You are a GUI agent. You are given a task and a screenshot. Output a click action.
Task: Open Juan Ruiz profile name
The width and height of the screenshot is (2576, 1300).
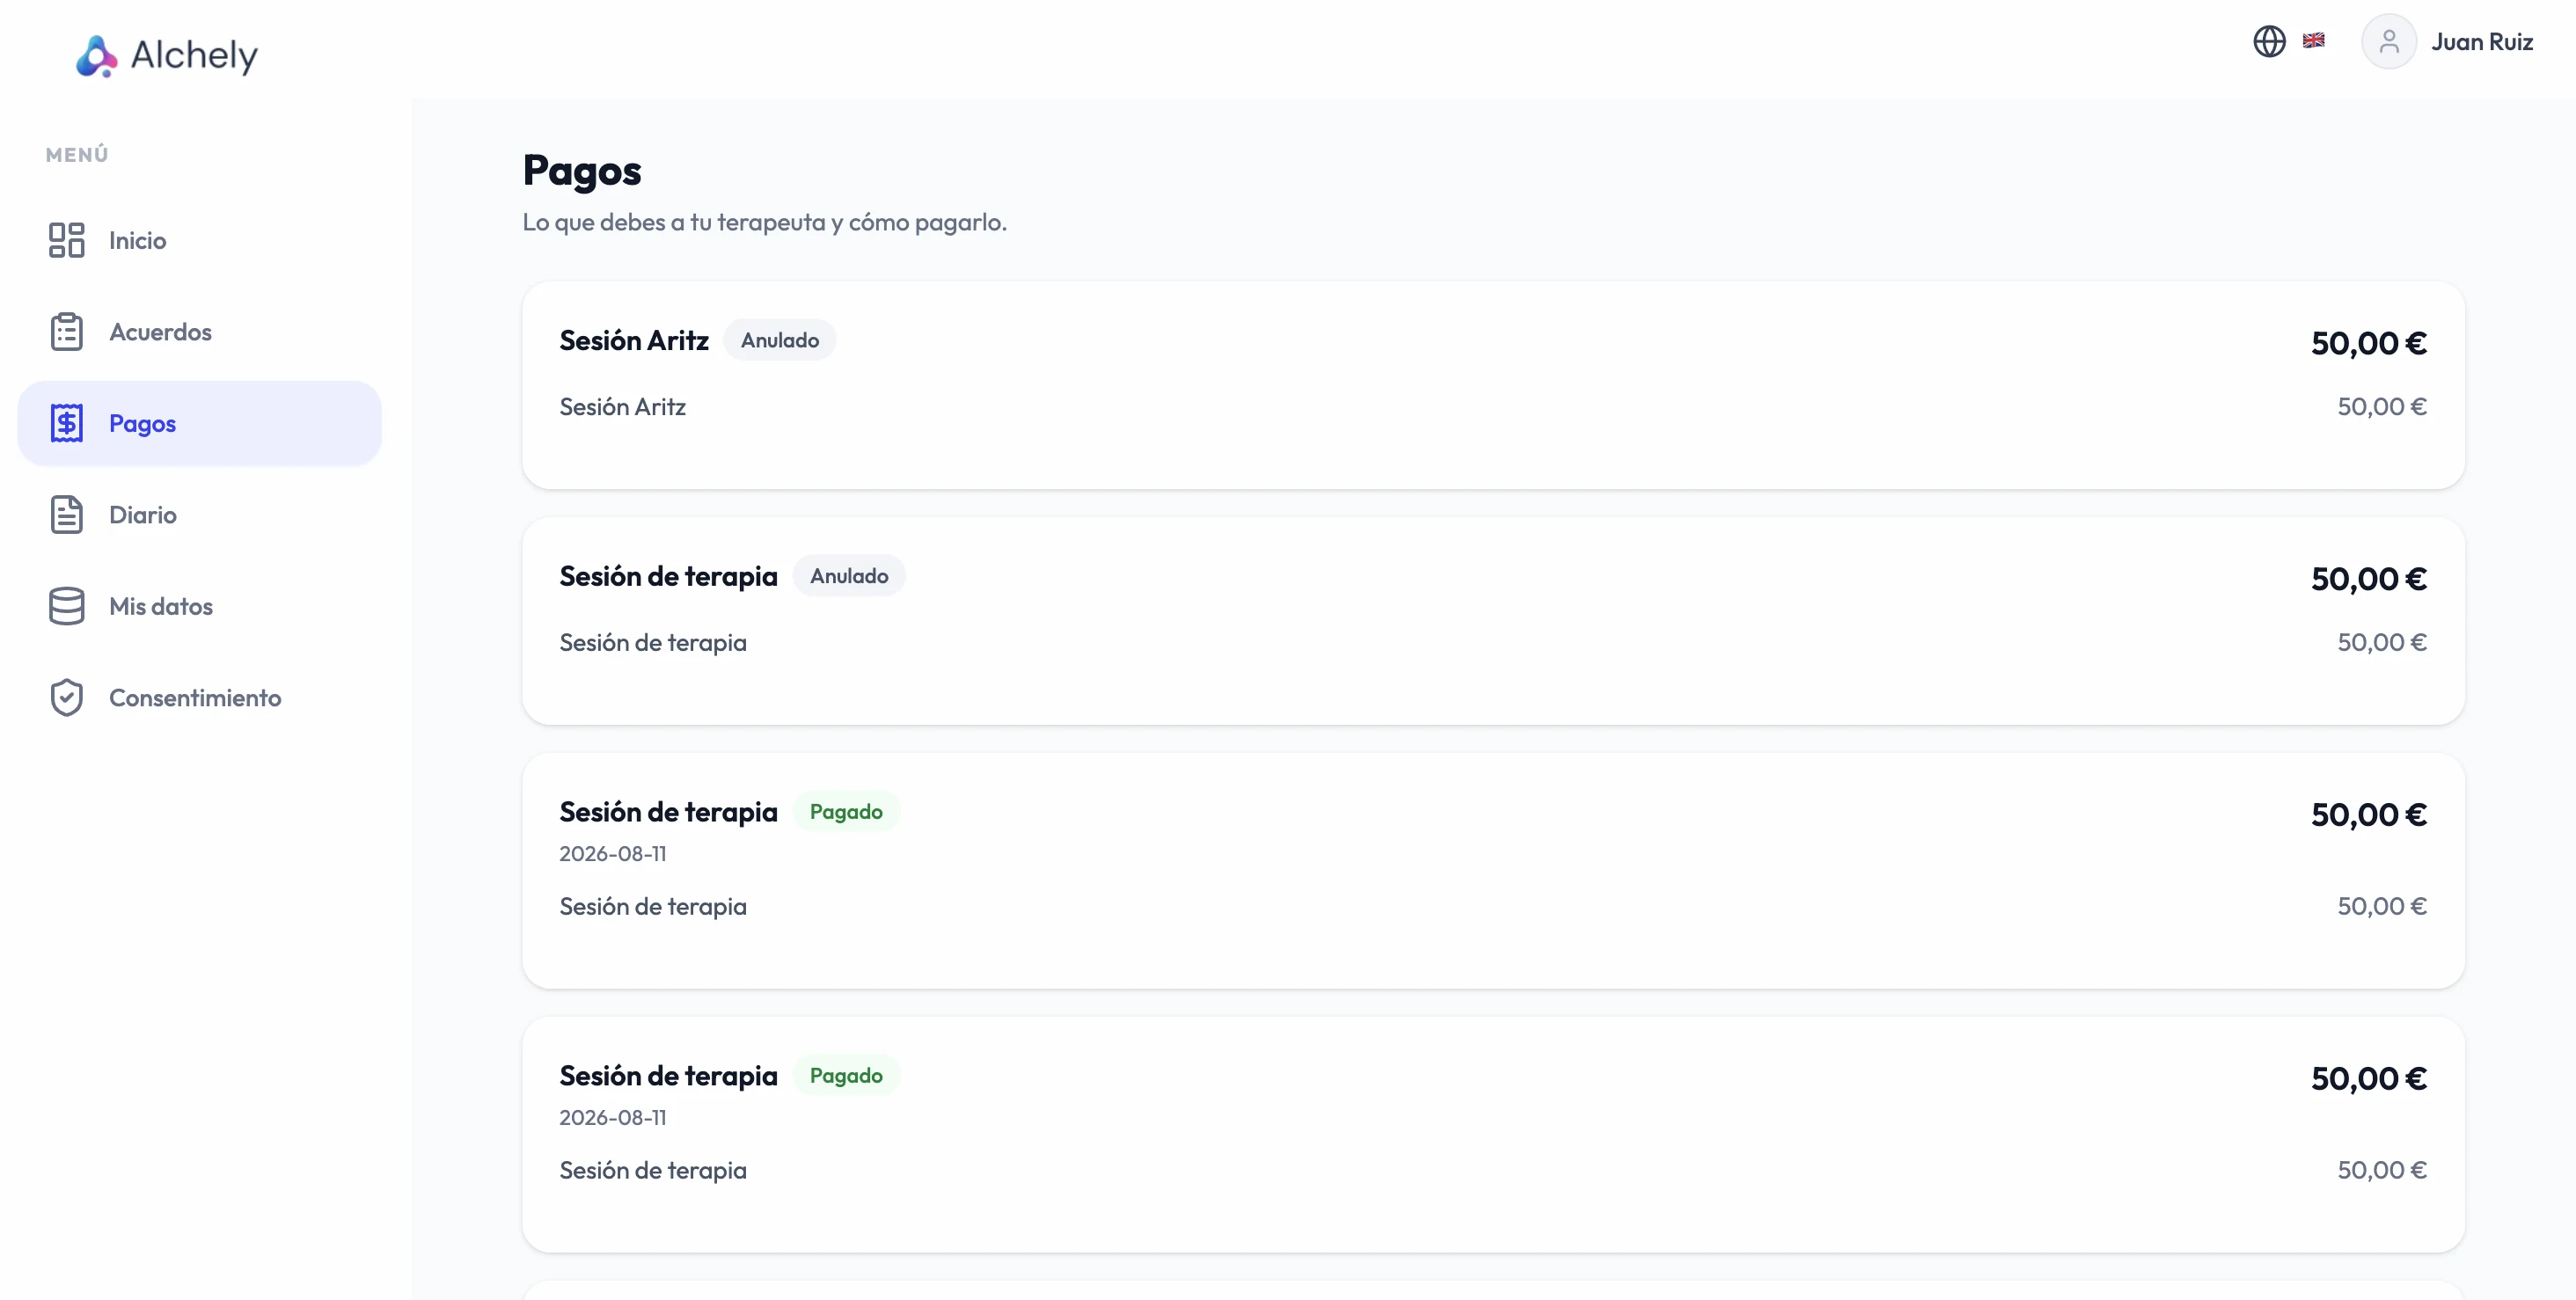click(x=2482, y=42)
